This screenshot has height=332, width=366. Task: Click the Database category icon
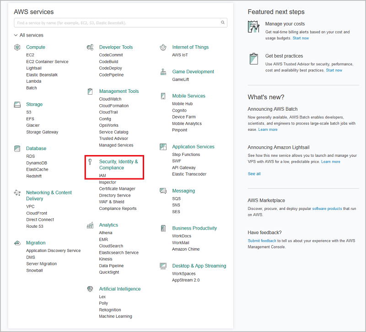[x=17, y=148]
